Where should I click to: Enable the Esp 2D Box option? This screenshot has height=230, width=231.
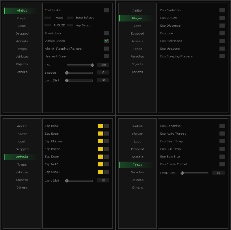[x=222, y=18]
